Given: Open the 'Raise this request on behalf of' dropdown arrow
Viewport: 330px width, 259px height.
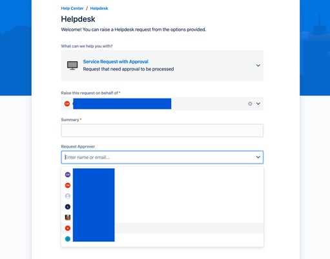Looking at the screenshot, I should point(258,104).
